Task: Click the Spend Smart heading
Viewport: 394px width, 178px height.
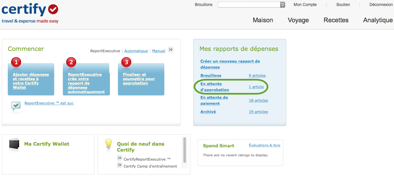Action: tap(218, 146)
